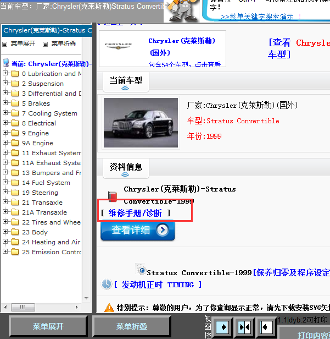Click the 年份:1999 text
Image resolution: width=330 pixels, height=339 pixels.
204,136
